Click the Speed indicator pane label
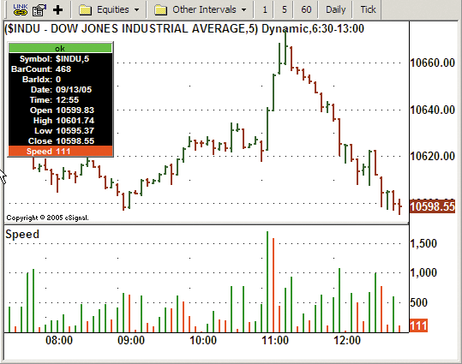Screen dimensions: 462x364 [22, 235]
